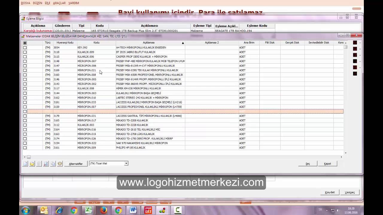This screenshot has height=215, width=383.
Task: Click the Açıklaması sort arrow in Malzemeler
Action: pyautogui.click(x=183, y=43)
